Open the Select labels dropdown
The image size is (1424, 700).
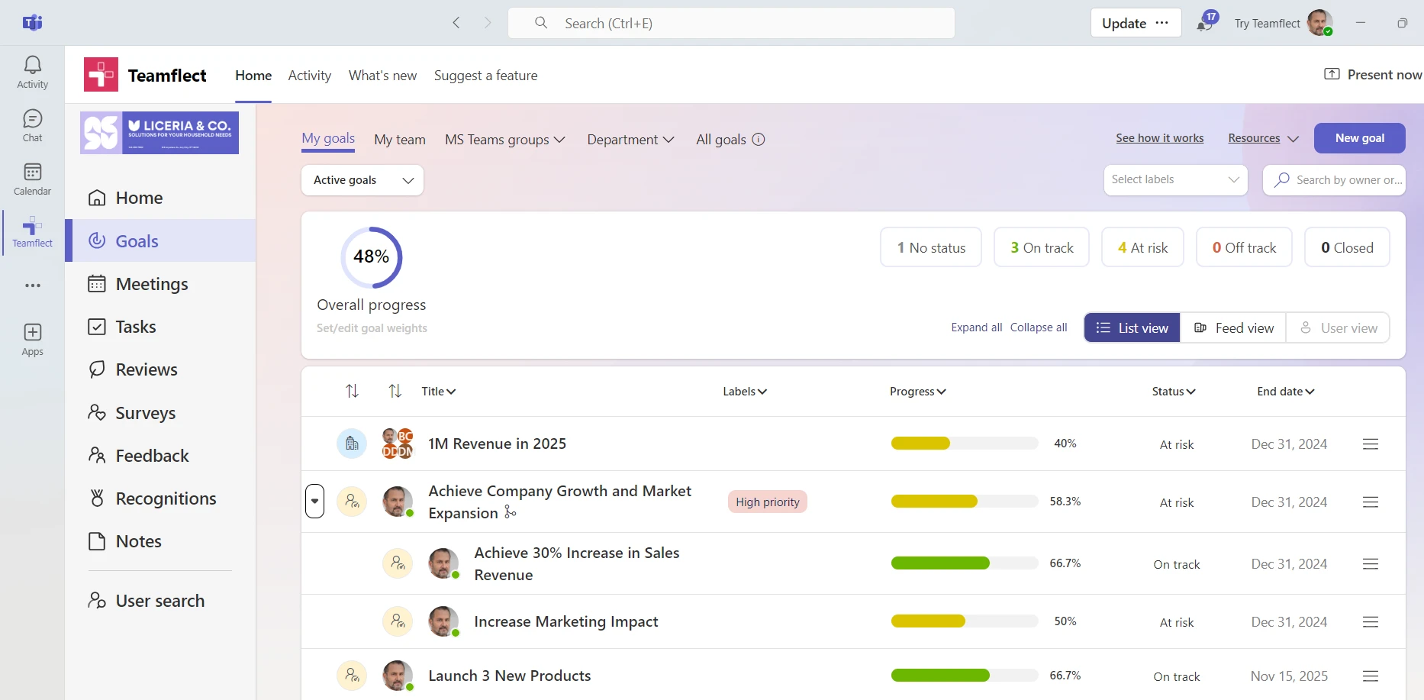pyautogui.click(x=1174, y=179)
